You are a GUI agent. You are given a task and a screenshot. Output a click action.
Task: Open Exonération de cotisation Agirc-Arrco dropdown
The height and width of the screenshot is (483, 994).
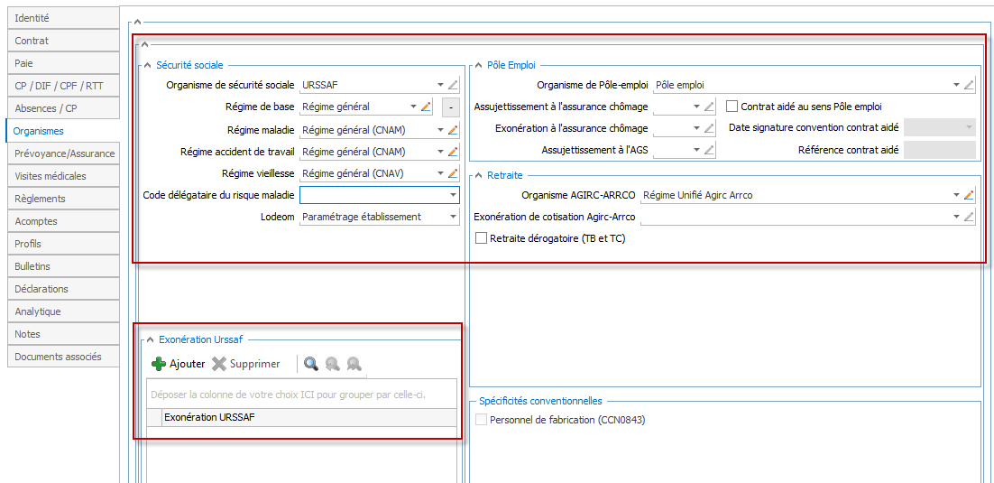(956, 217)
